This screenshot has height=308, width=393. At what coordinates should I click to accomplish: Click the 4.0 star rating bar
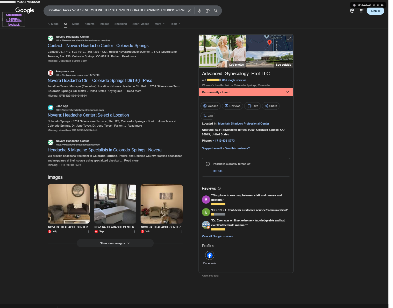pos(214,80)
